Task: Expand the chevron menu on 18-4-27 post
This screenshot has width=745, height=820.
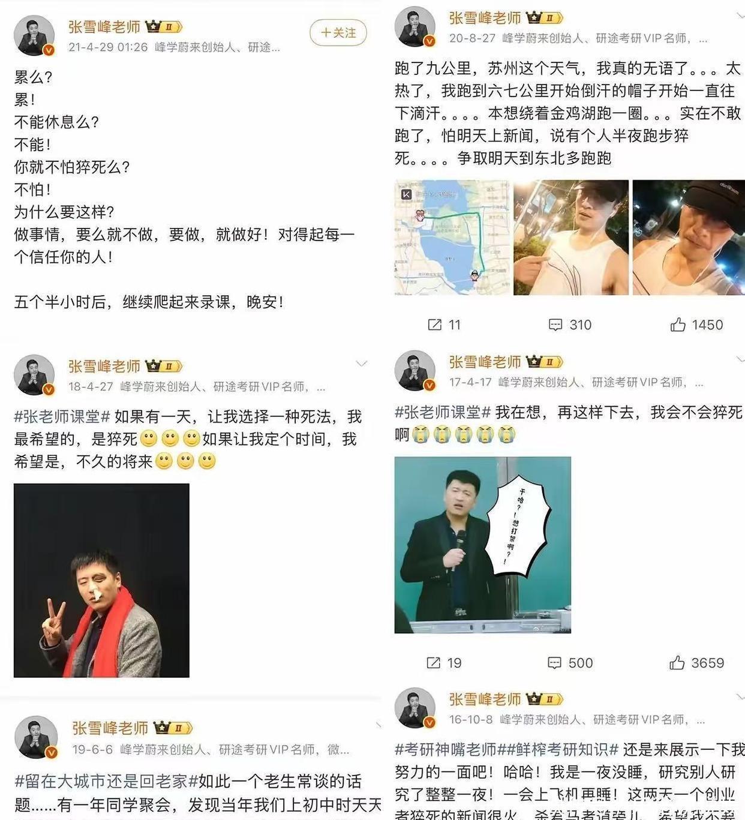Action: [361, 364]
